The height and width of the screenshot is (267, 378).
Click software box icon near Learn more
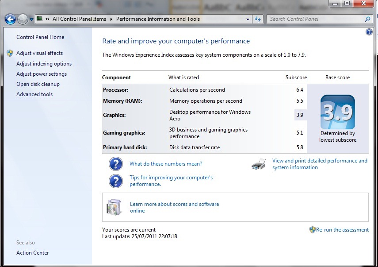coord(114,207)
